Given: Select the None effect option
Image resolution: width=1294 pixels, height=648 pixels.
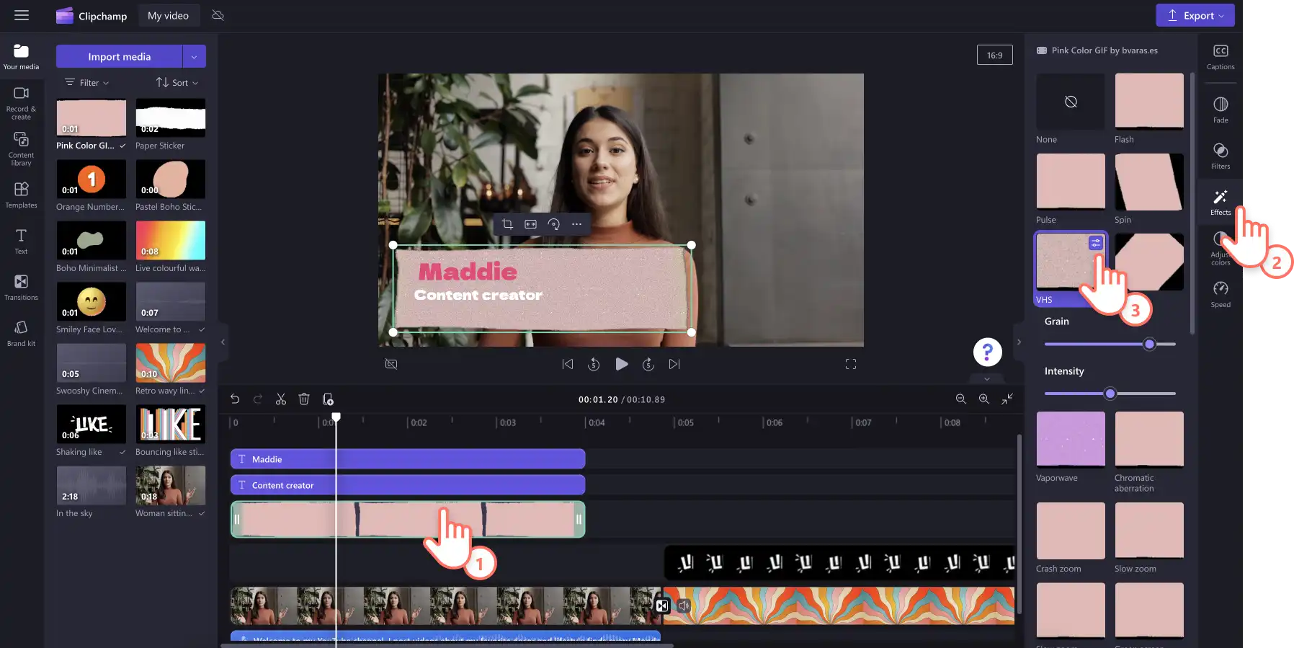Looking at the screenshot, I should (x=1071, y=102).
